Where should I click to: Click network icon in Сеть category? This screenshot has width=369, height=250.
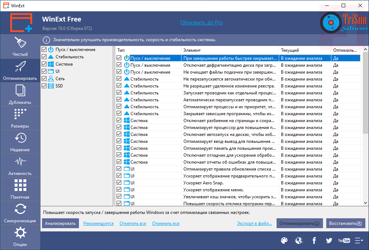point(50,79)
